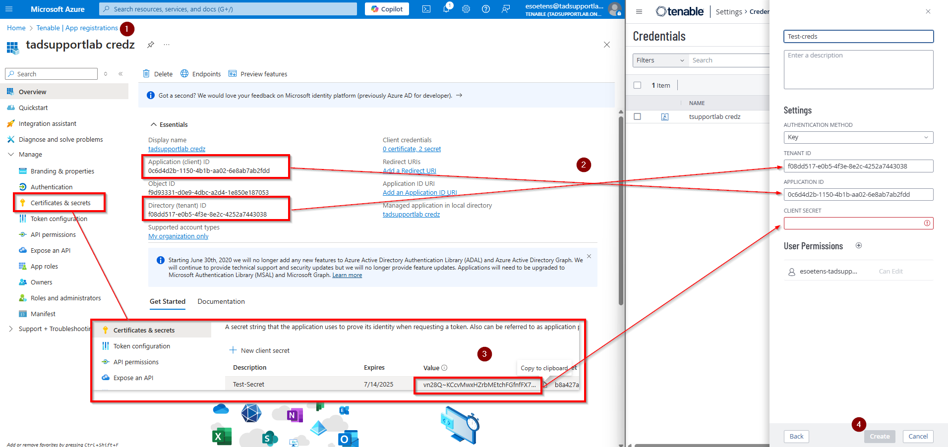Open Azure notifications bell
The height and width of the screenshot is (447, 948).
pyautogui.click(x=446, y=9)
